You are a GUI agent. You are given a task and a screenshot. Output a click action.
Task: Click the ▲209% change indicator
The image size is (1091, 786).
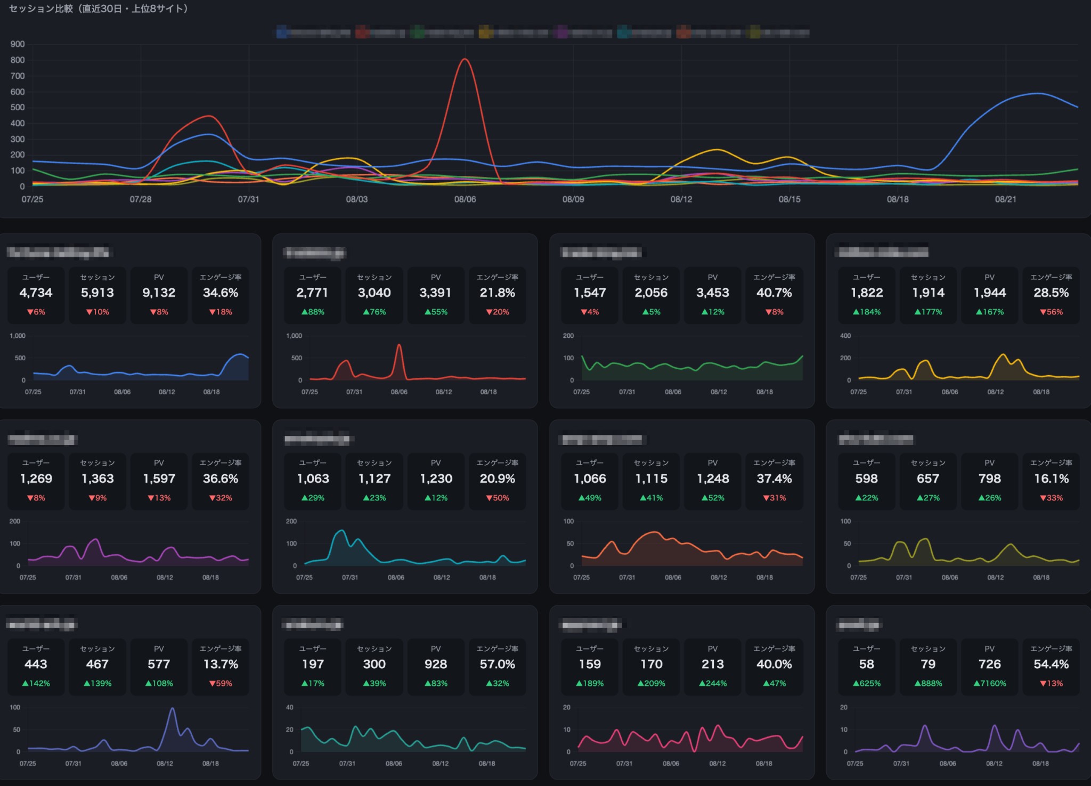point(652,683)
